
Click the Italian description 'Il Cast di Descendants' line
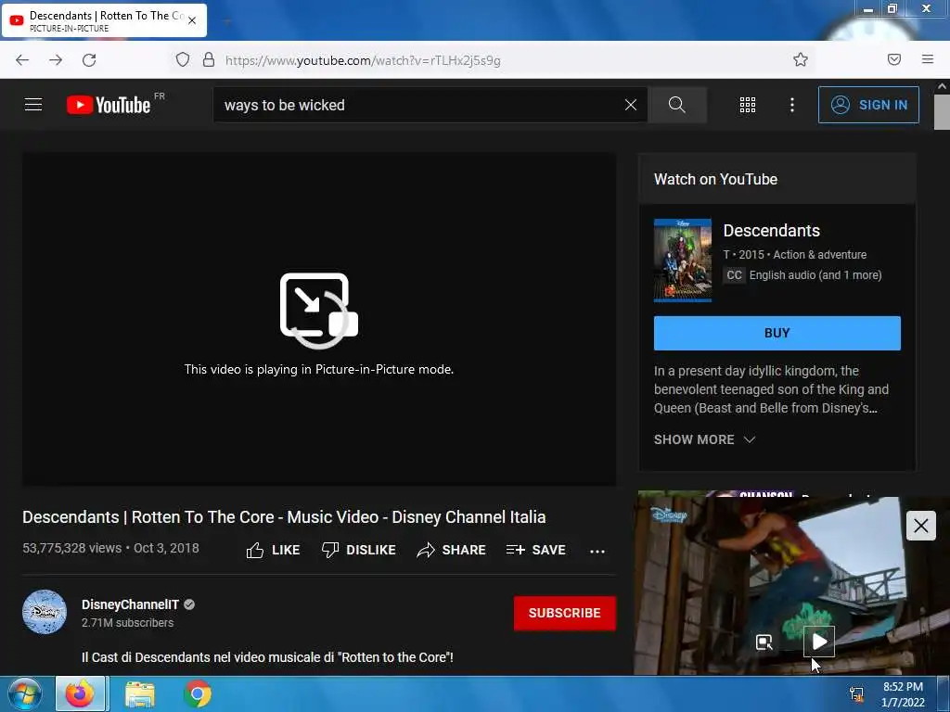click(x=267, y=657)
